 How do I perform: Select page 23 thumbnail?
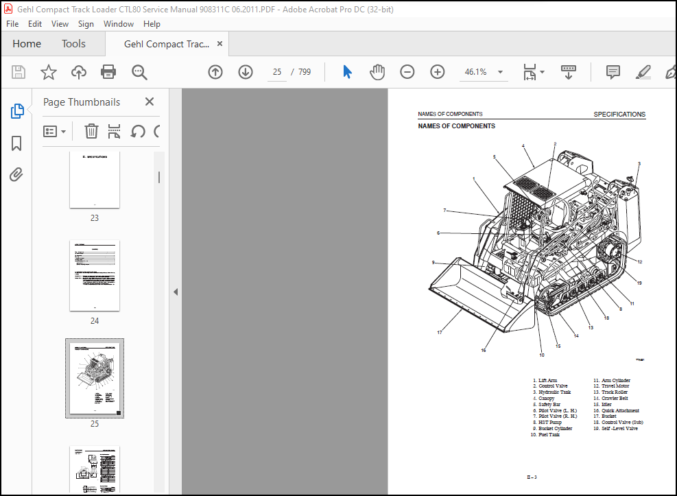coord(95,180)
